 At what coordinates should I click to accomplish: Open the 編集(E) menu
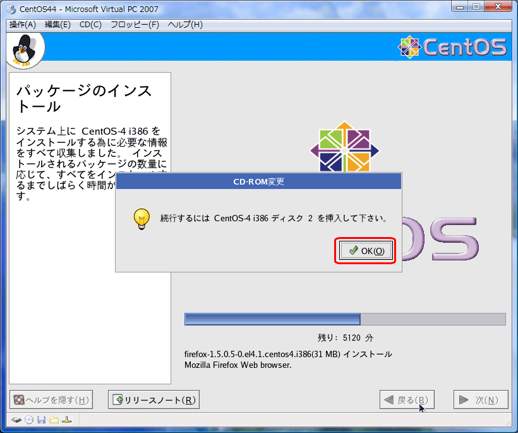[x=57, y=25]
